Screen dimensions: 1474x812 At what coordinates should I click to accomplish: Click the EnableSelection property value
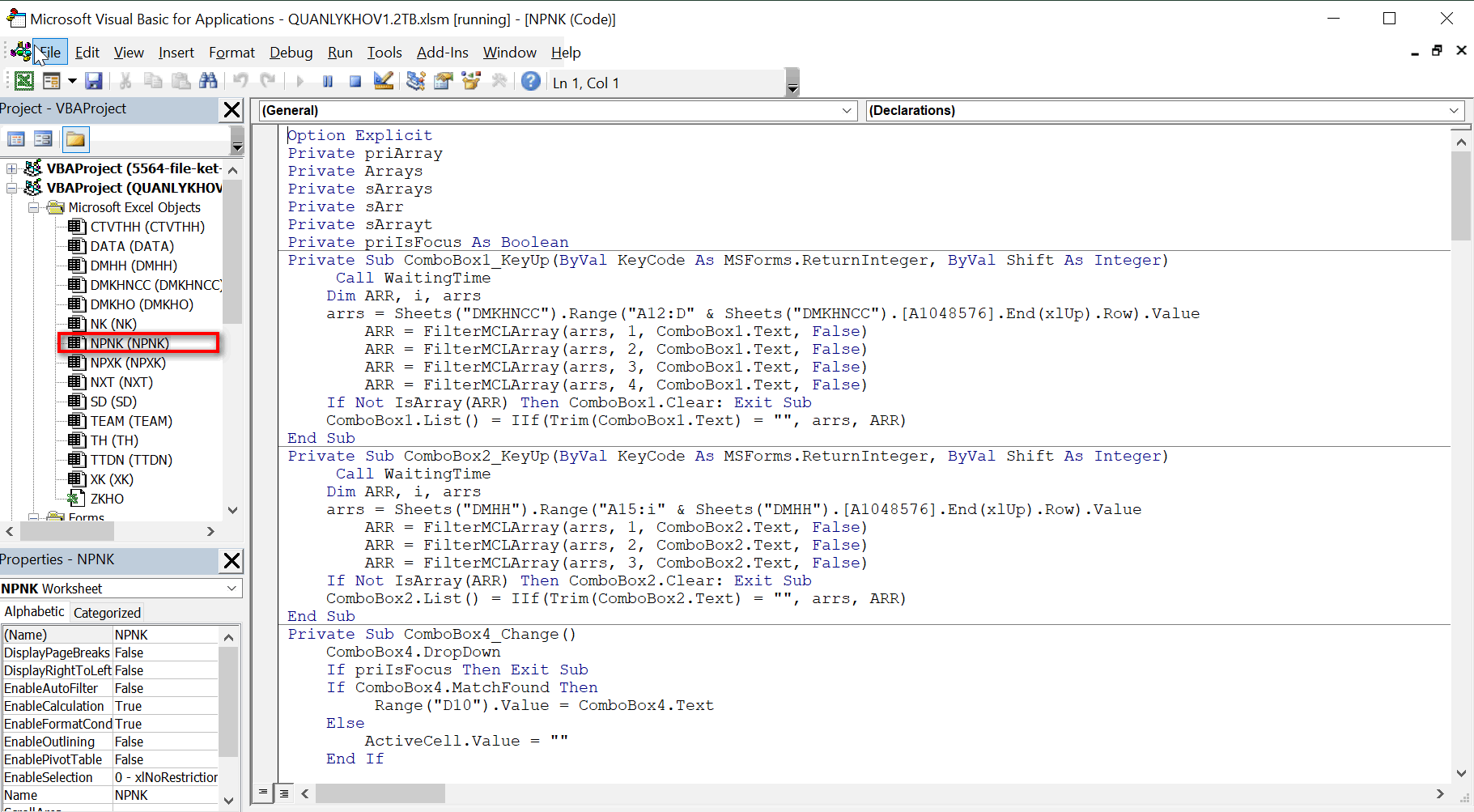coord(165,777)
